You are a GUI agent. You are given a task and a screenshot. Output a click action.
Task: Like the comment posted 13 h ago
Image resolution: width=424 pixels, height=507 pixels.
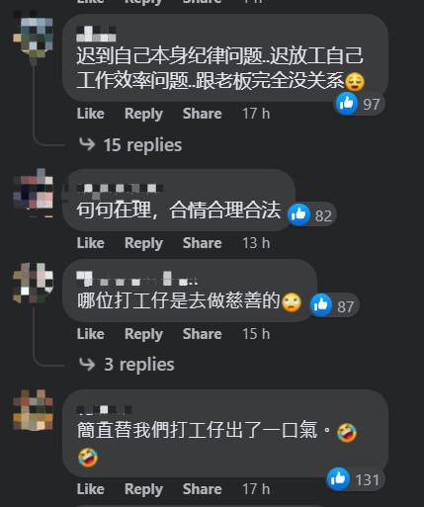91,243
